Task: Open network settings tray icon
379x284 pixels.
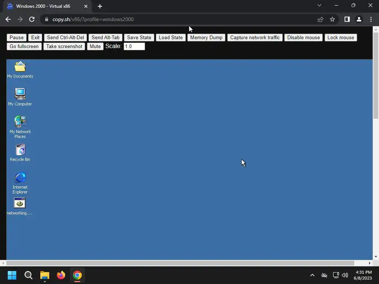Action: [336, 275]
